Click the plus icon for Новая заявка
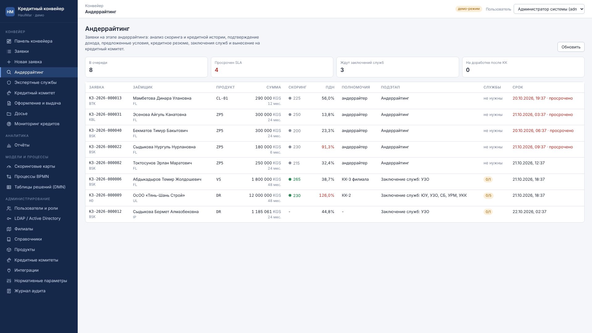The height and width of the screenshot is (333, 592). (x=9, y=62)
